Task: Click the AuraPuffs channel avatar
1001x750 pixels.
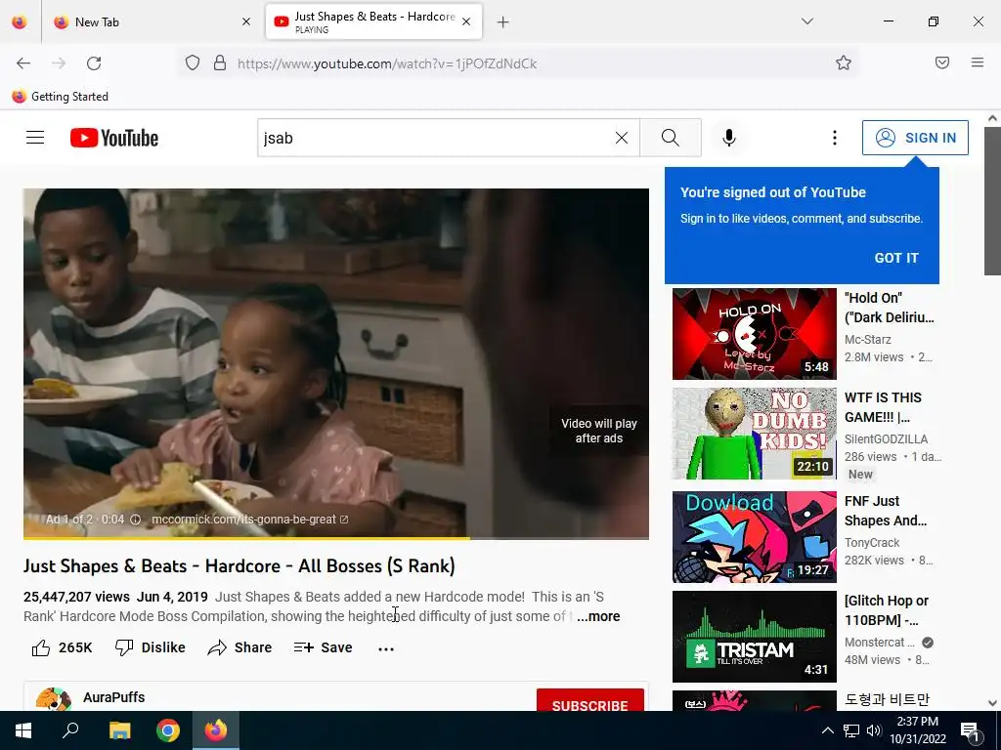Action: click(53, 699)
